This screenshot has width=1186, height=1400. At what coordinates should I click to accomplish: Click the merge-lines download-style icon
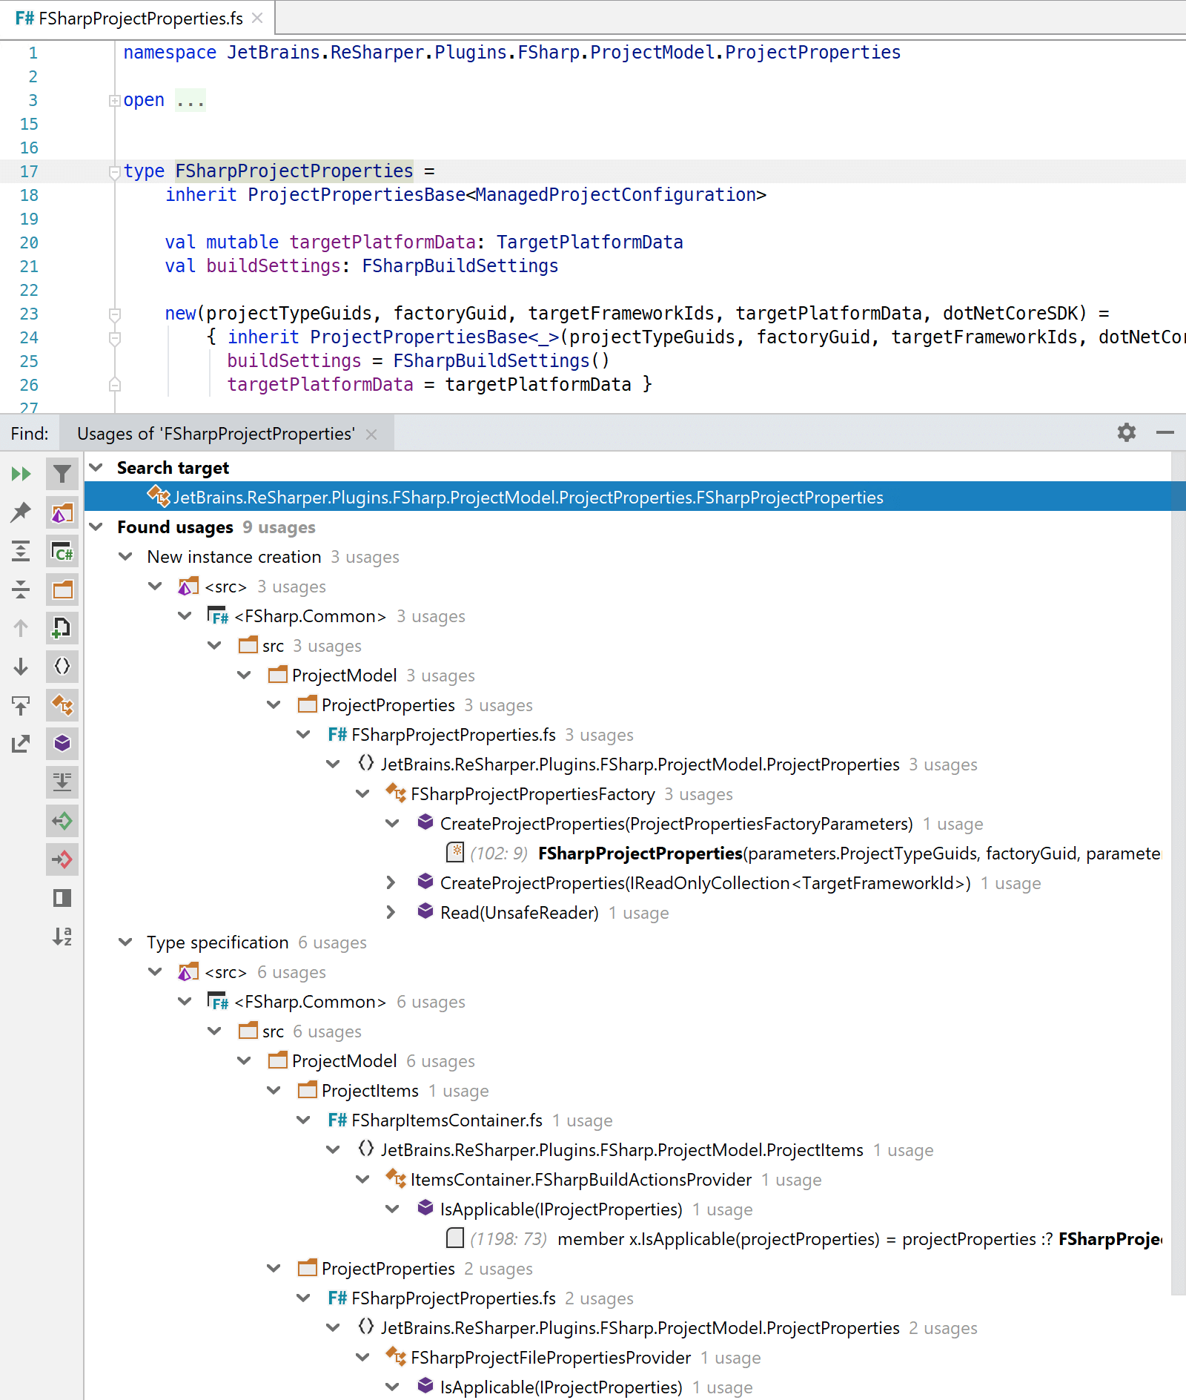click(62, 782)
